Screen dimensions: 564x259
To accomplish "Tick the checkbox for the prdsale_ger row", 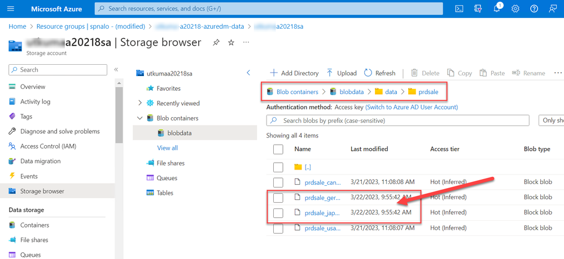I will coord(278,198).
